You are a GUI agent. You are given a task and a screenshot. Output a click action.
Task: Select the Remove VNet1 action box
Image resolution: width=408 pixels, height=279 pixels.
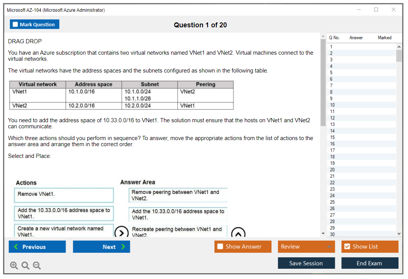(x=64, y=195)
